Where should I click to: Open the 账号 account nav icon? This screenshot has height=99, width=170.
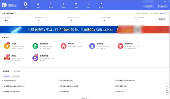point(38,4)
